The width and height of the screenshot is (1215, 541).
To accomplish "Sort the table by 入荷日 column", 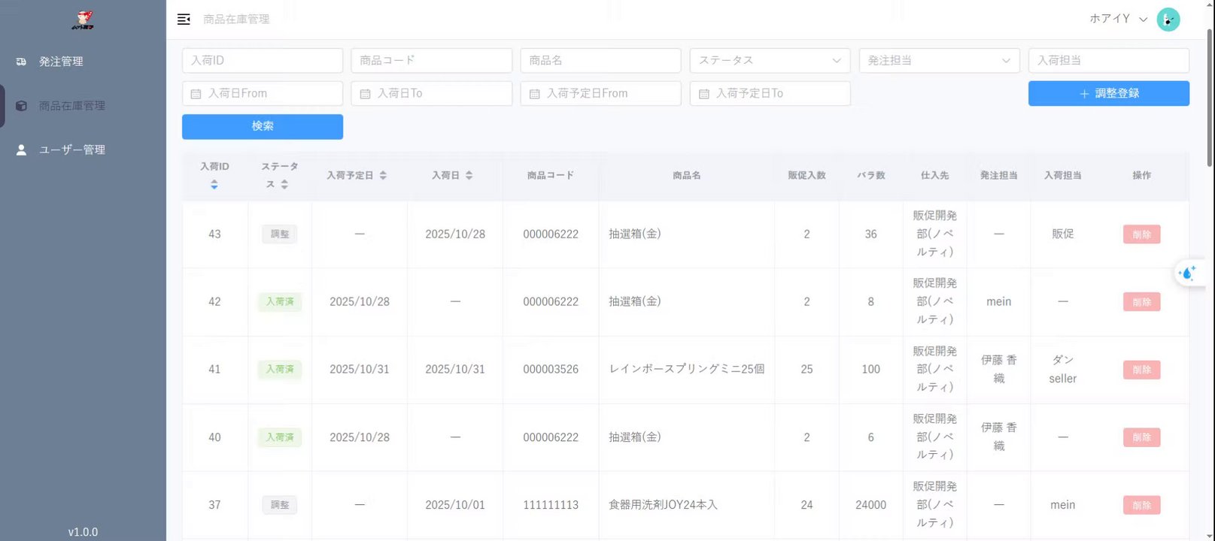I will pyautogui.click(x=469, y=175).
